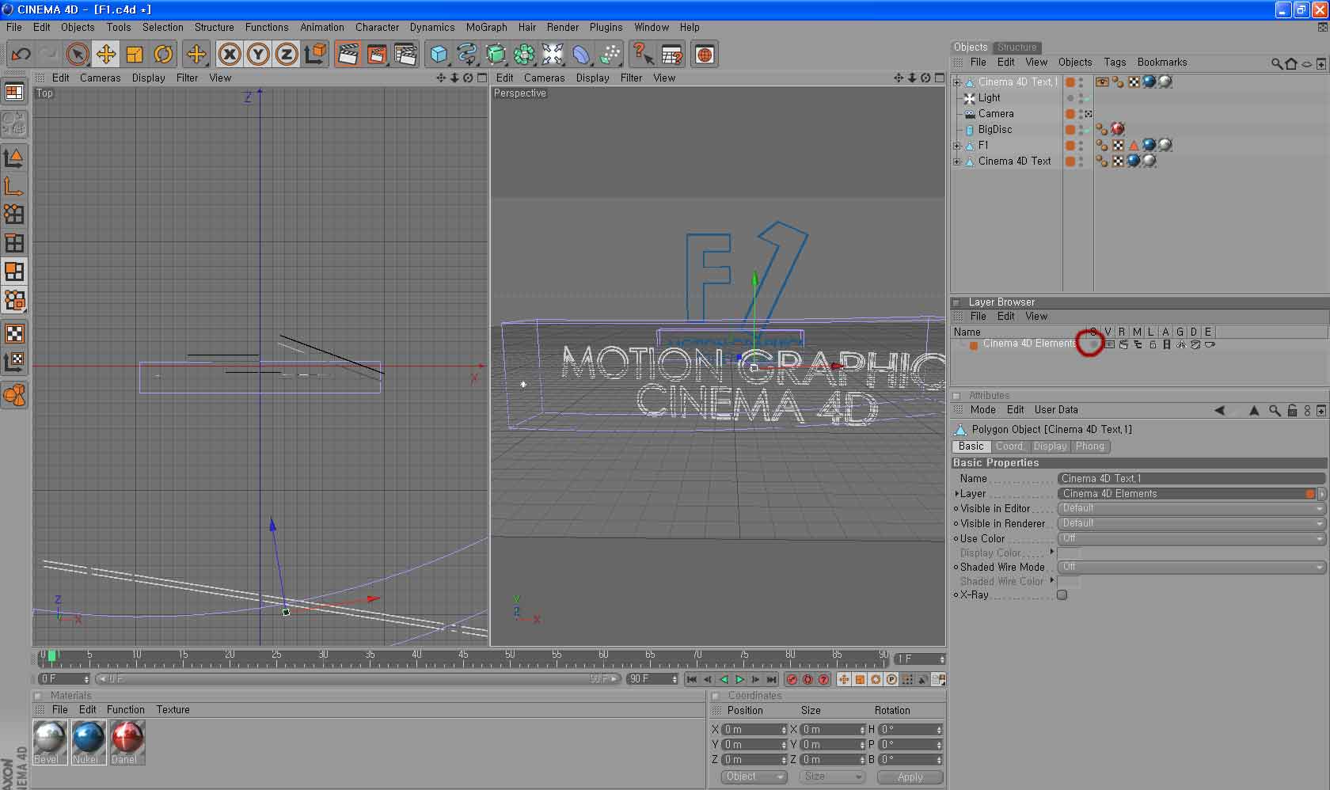1330x790 pixels.
Task: Click frame 45 on the timeline ruler
Action: pyautogui.click(x=463, y=656)
